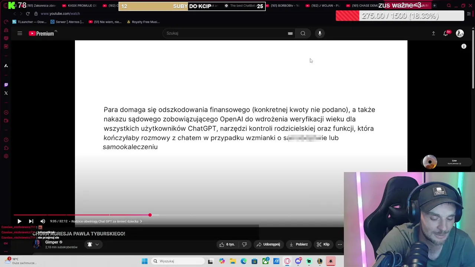Screen dimensions: 475x267
Task: Switch to 'WOJAN' tab
Action: tap(322, 6)
